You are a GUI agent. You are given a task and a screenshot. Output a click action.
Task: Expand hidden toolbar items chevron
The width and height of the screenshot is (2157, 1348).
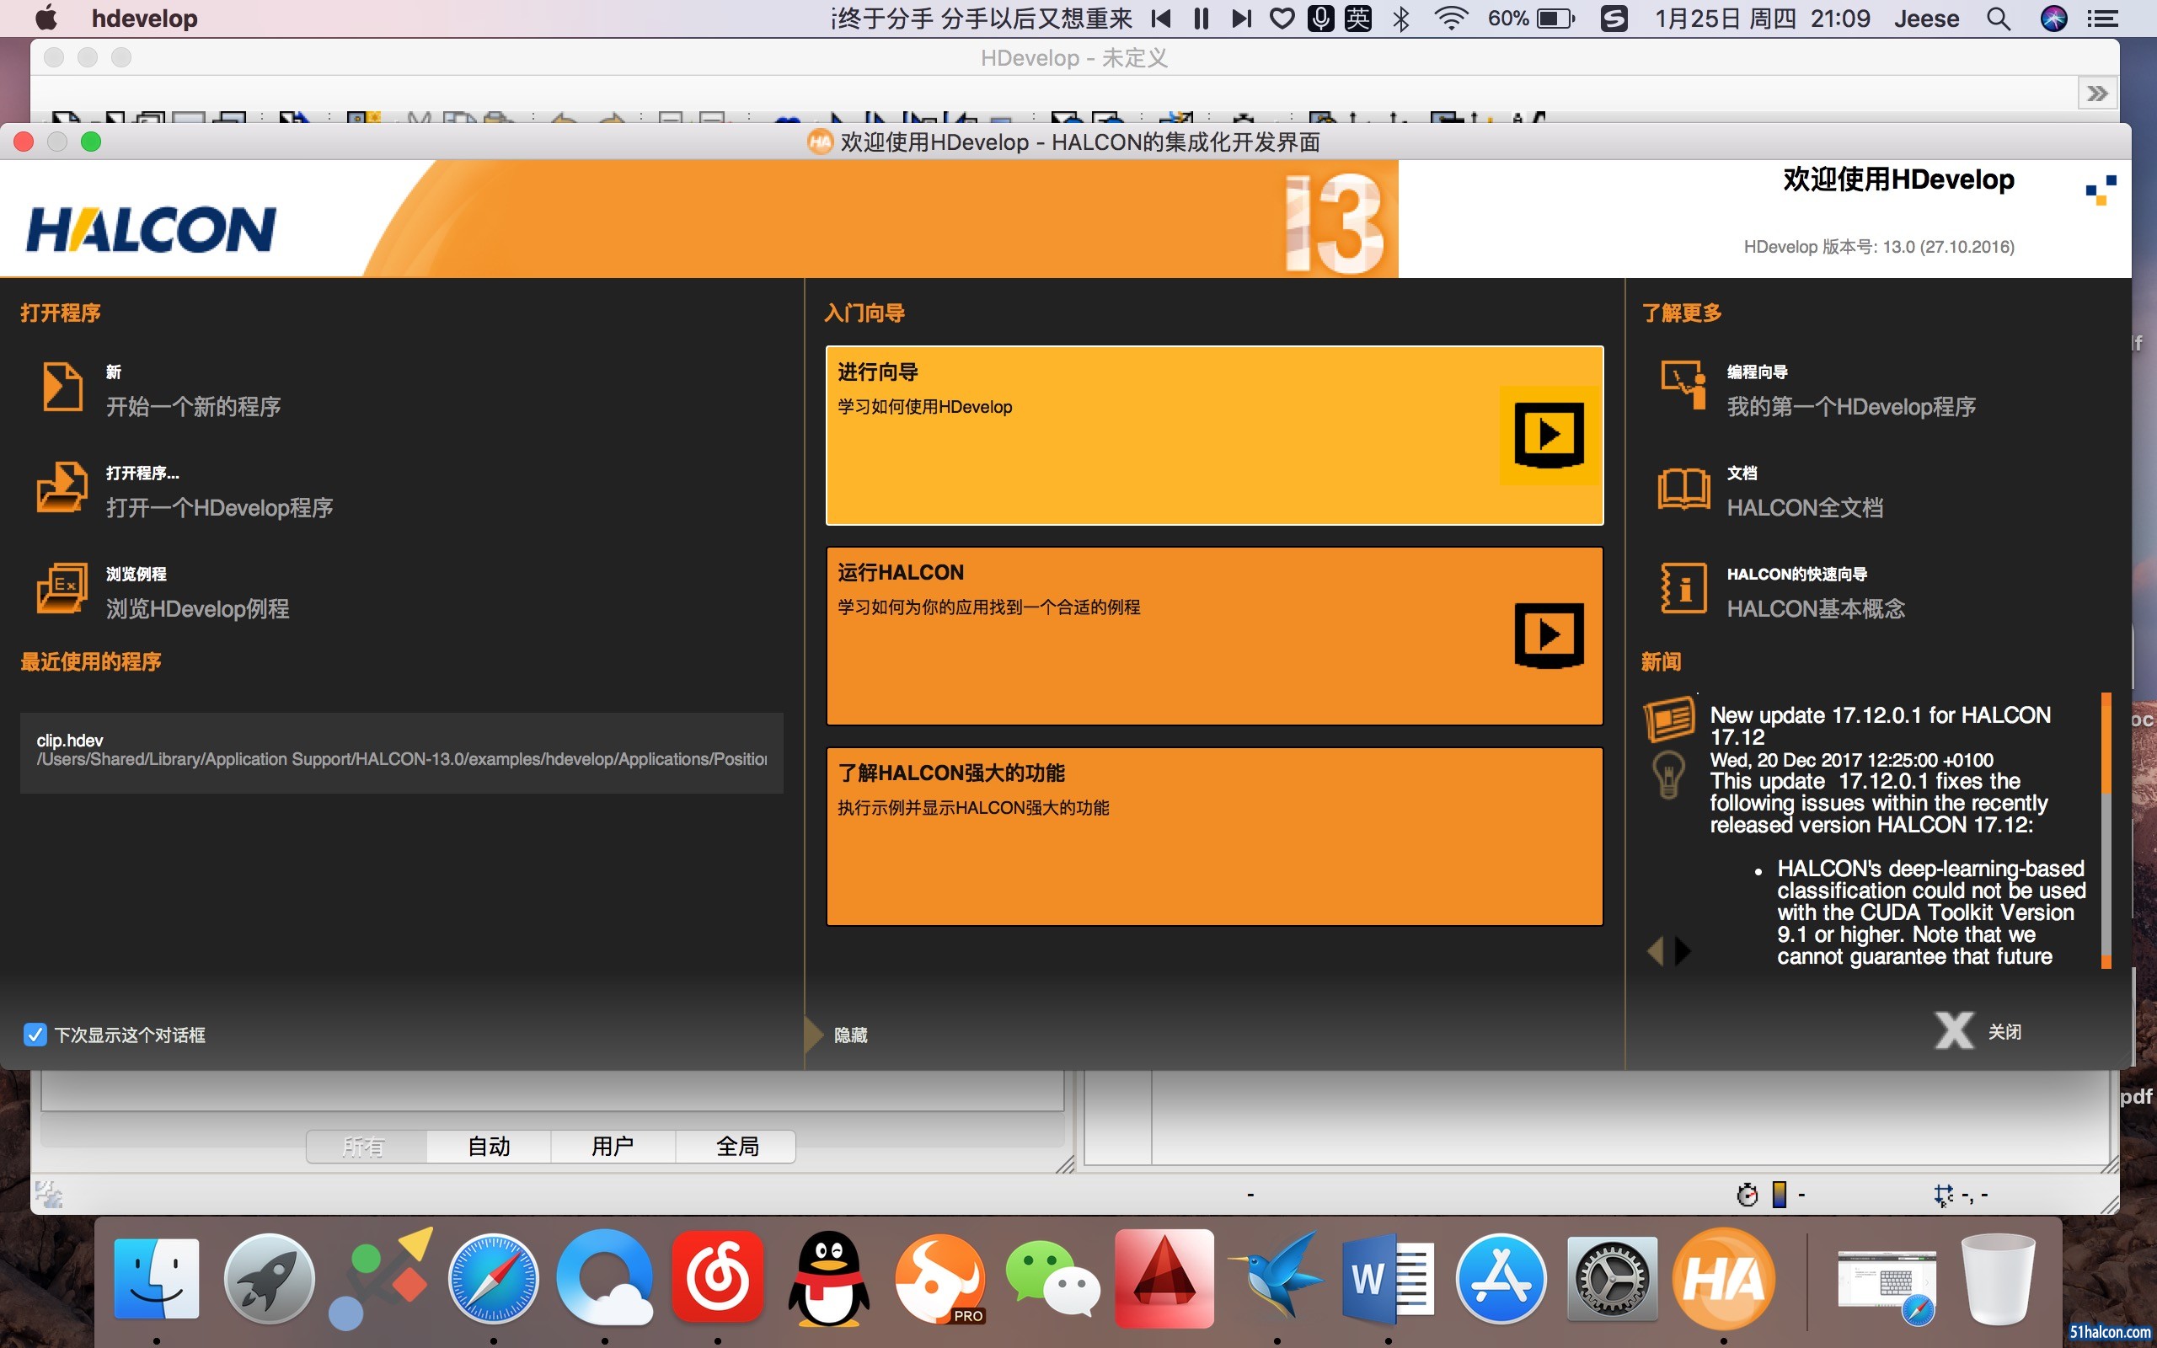click(x=2096, y=93)
